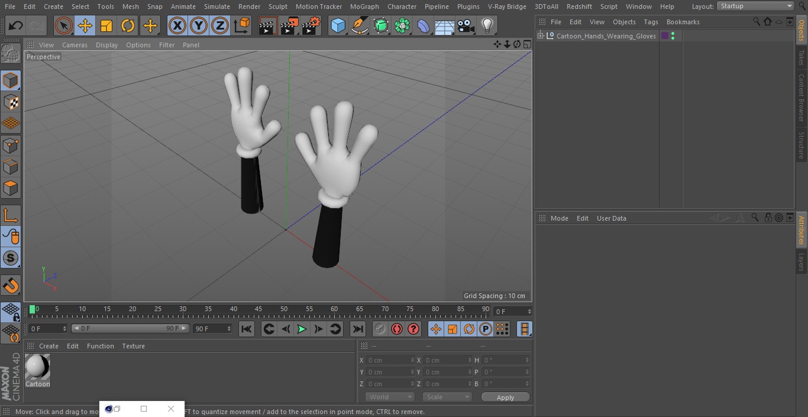Add Cube primitive object
The image size is (808, 417).
tap(338, 25)
